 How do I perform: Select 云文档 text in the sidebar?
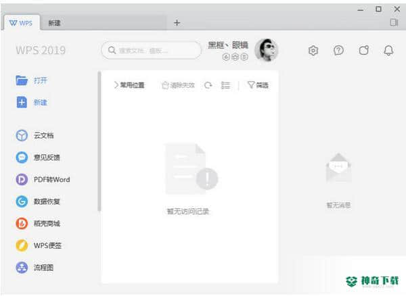tap(44, 135)
